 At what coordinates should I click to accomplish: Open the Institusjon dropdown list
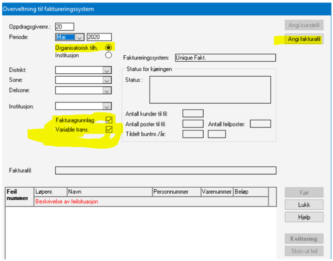point(106,106)
